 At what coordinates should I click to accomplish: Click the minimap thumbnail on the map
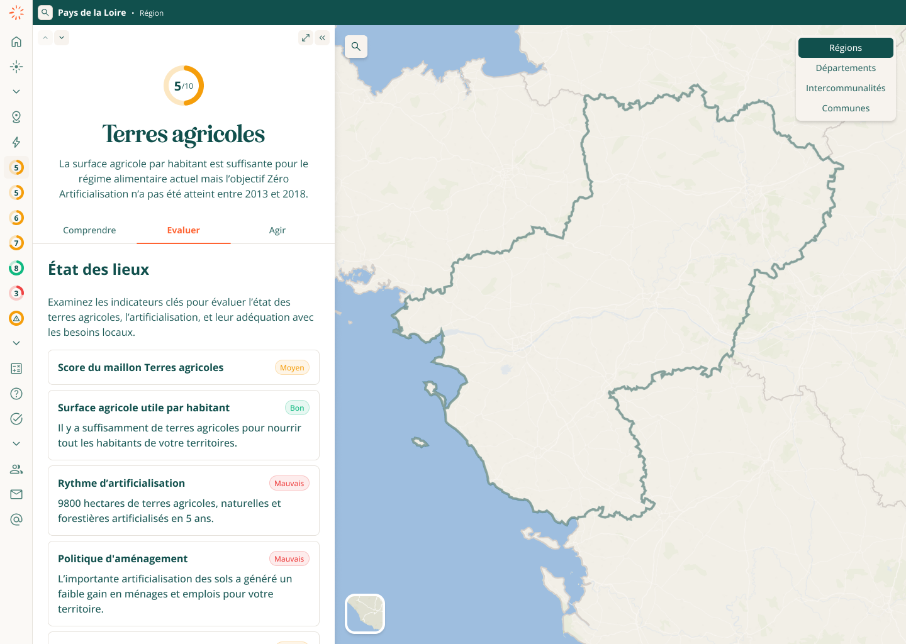point(365,614)
